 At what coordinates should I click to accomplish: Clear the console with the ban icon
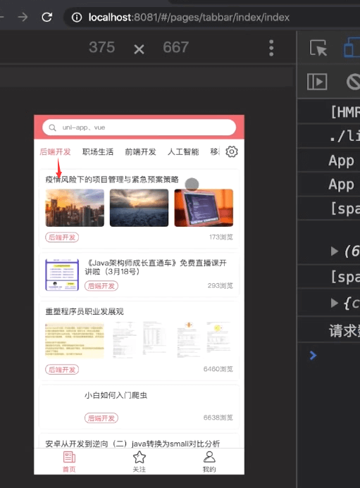(x=354, y=82)
